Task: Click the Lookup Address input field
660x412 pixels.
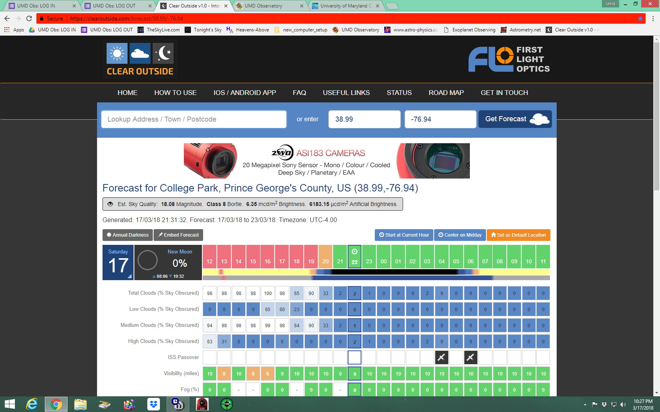Action: click(x=194, y=119)
